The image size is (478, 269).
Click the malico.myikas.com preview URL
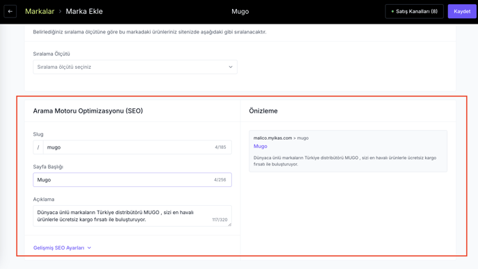pyautogui.click(x=272, y=138)
